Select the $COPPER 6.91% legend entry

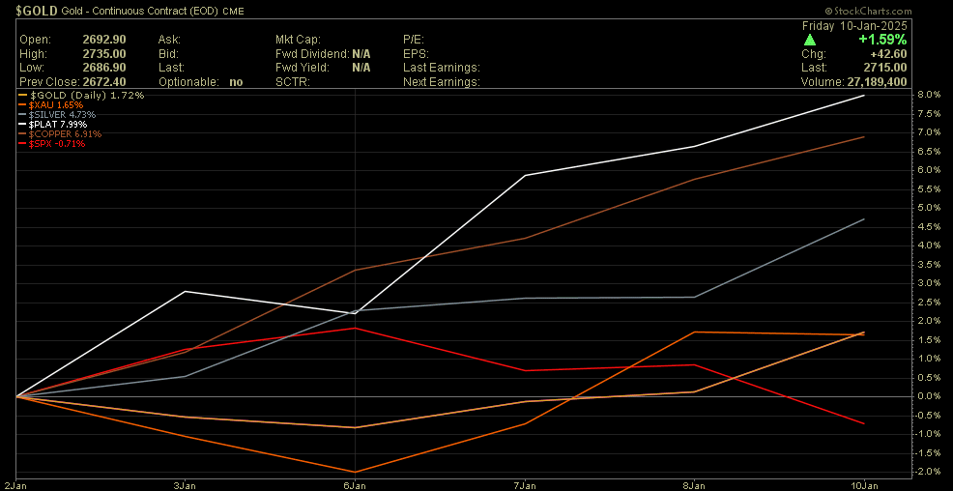60,133
